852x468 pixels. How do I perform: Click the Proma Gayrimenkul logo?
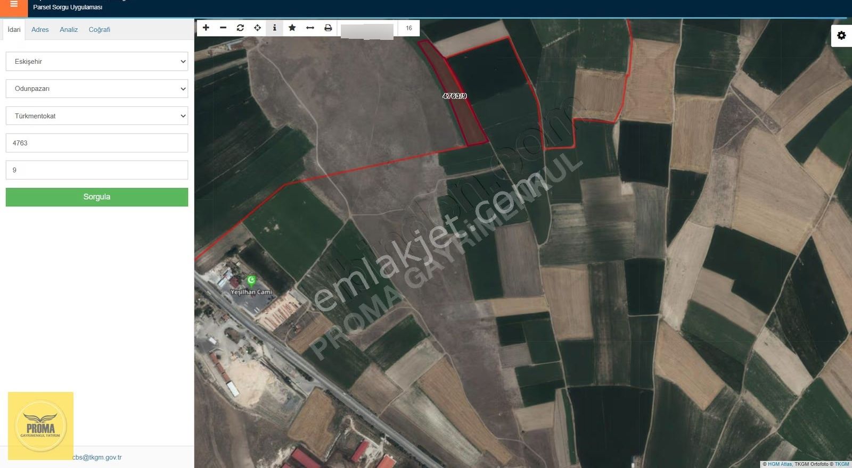tap(40, 426)
